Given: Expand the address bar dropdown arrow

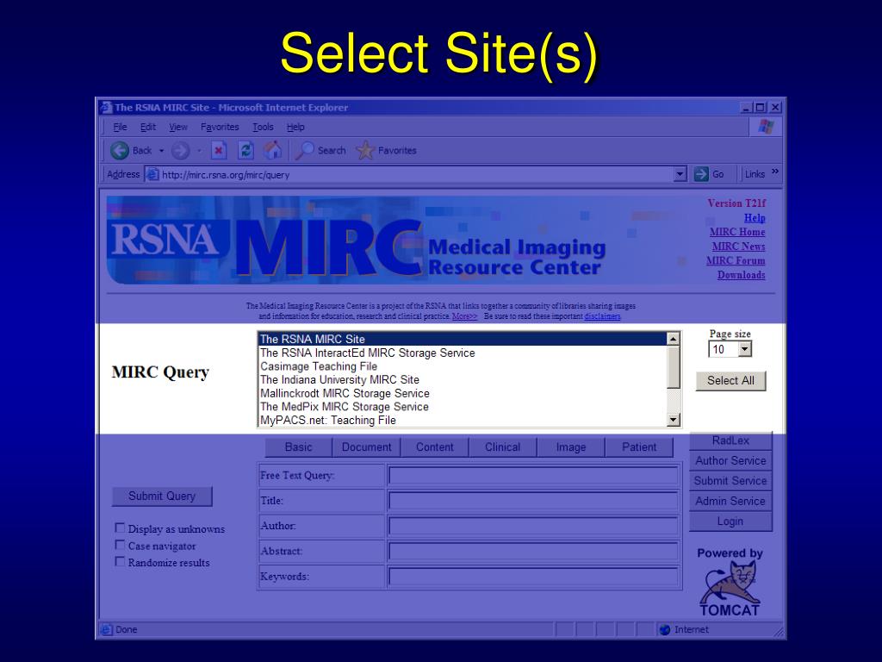Looking at the screenshot, I should click(680, 174).
